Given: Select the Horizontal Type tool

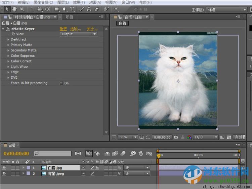Looking at the screenshot, I should coord(72,9).
